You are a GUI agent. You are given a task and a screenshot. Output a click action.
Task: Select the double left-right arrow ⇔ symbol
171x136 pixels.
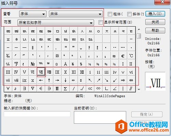(131, 80)
